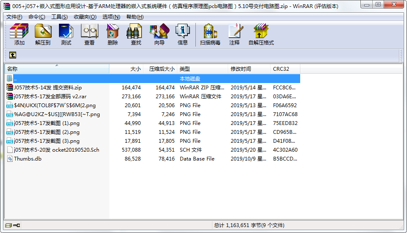This screenshot has height=233, width=407.
Task: Maximize the WinRAR window
Action: (x=378, y=5)
